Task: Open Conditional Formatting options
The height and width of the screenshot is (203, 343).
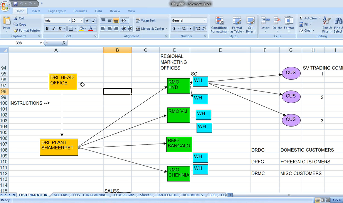Action: [x=220, y=25]
